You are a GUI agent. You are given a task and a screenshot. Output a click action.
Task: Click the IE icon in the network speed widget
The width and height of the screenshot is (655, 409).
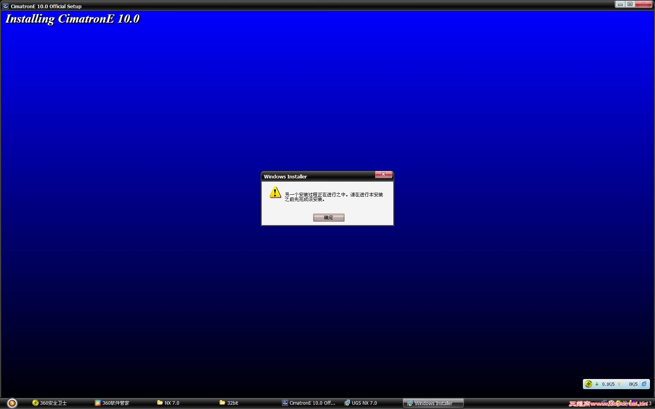[x=644, y=384]
